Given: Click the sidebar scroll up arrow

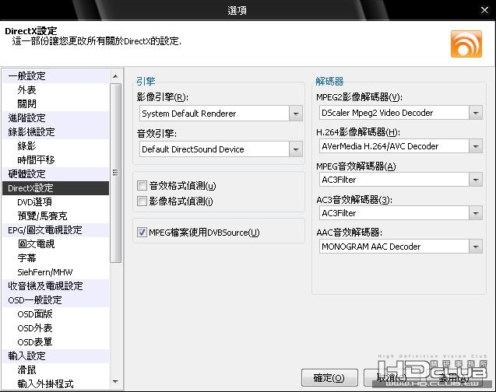Looking at the screenshot, I should pyautogui.click(x=115, y=76).
